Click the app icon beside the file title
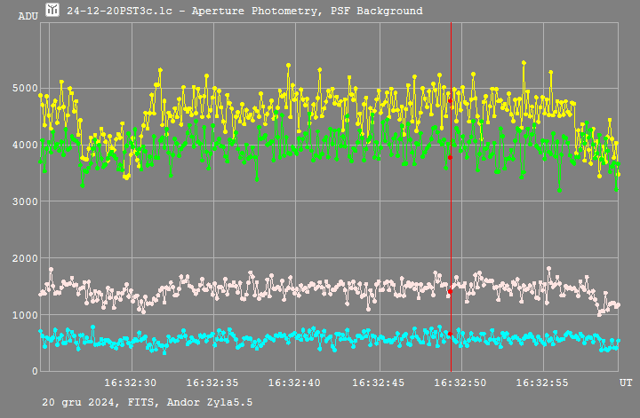The height and width of the screenshot is (418, 640). [x=52, y=10]
